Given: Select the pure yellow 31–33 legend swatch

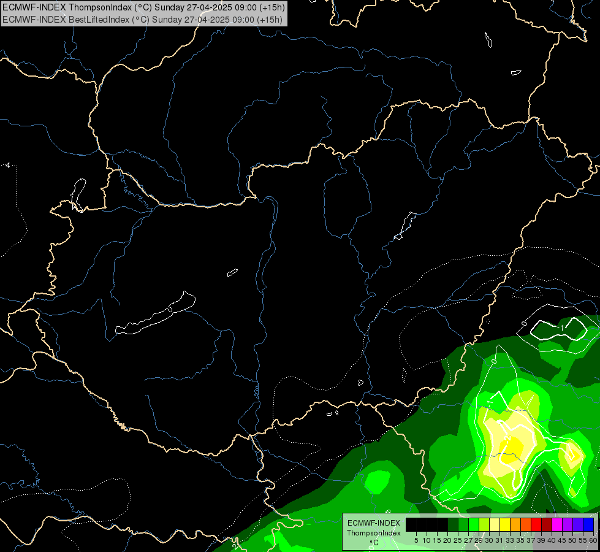Looking at the screenshot, I should pos(505,525).
